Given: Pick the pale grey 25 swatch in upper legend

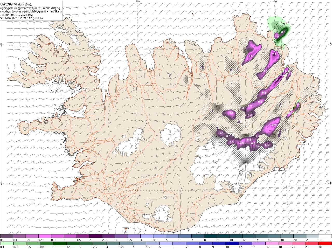Looking at the screenshot, I should [313, 236].
